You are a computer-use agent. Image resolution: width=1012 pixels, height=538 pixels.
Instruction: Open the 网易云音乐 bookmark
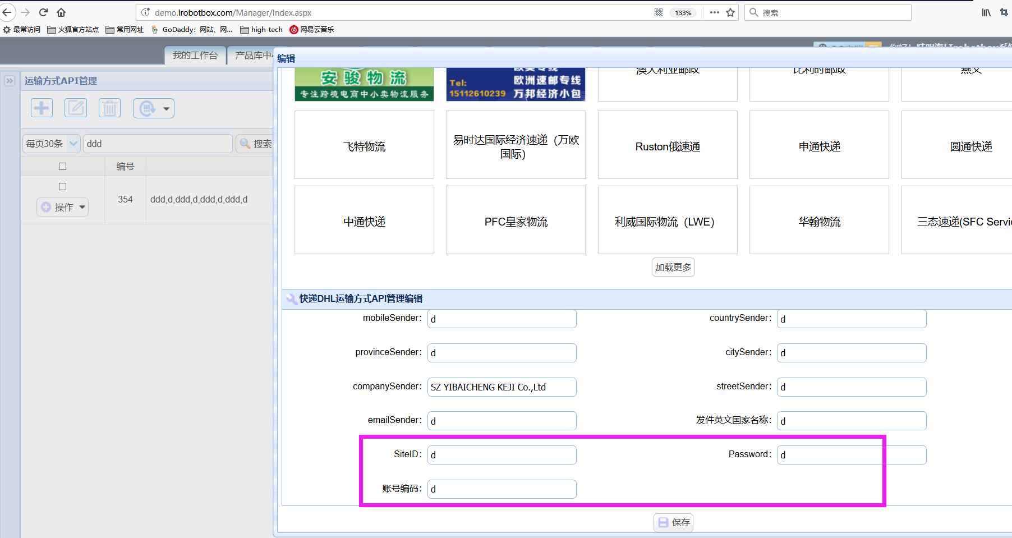coord(312,30)
